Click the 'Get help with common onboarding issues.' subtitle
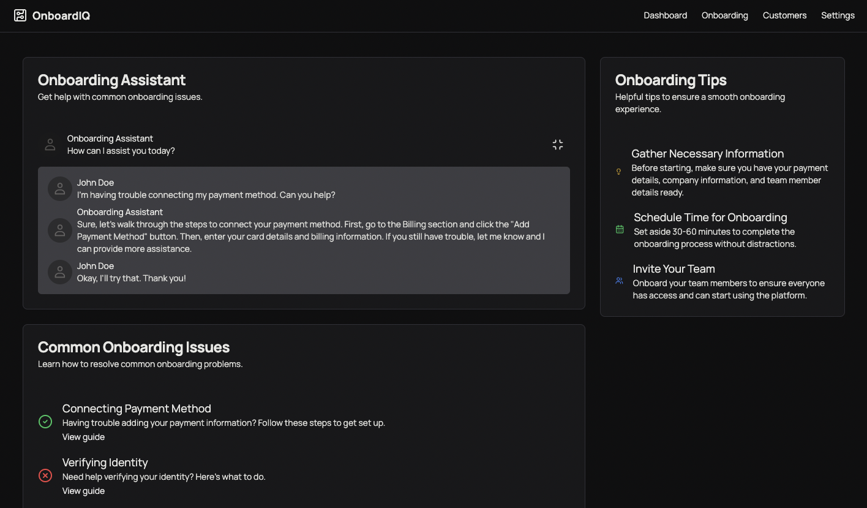This screenshot has height=508, width=867. click(x=120, y=97)
